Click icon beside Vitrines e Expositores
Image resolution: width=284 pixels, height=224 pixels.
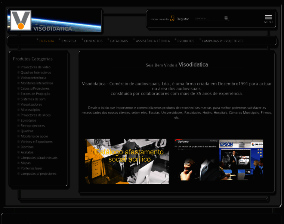18,141
